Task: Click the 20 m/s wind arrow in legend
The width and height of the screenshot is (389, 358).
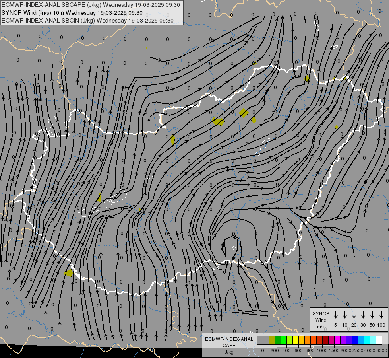Action: click(354, 315)
